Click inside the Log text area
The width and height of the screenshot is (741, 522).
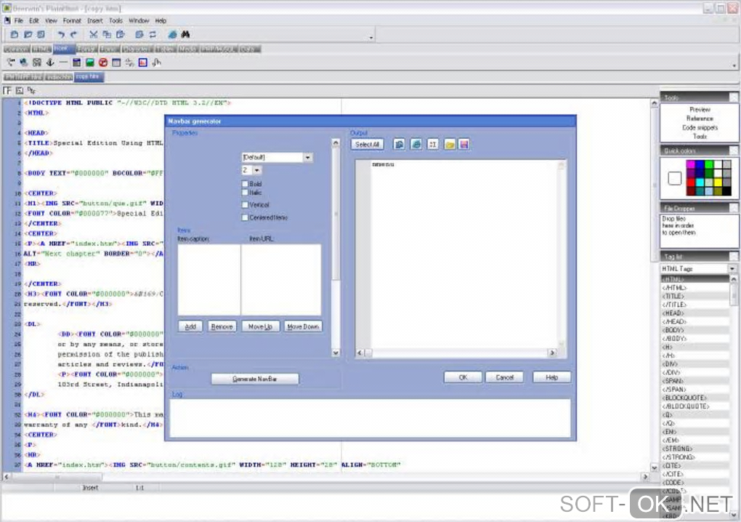[x=370, y=418]
